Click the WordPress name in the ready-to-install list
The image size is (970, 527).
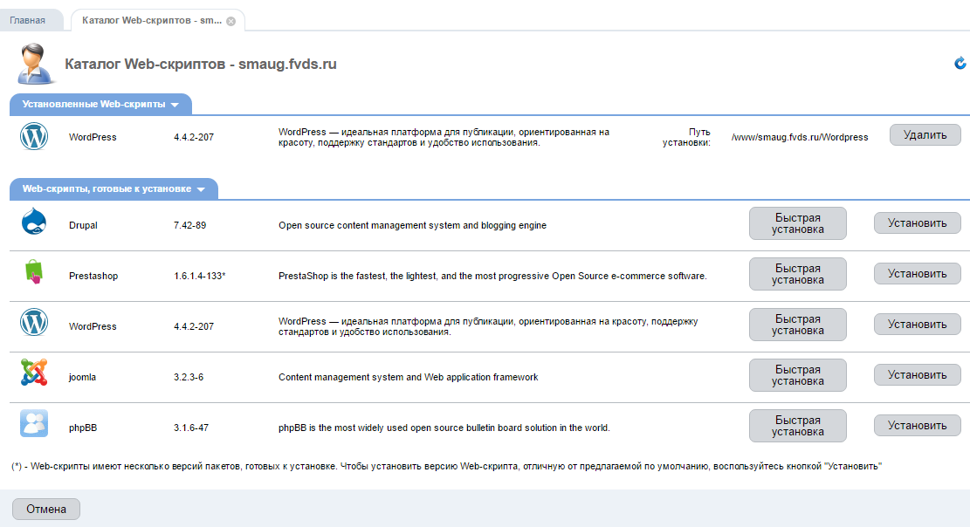[x=93, y=326]
